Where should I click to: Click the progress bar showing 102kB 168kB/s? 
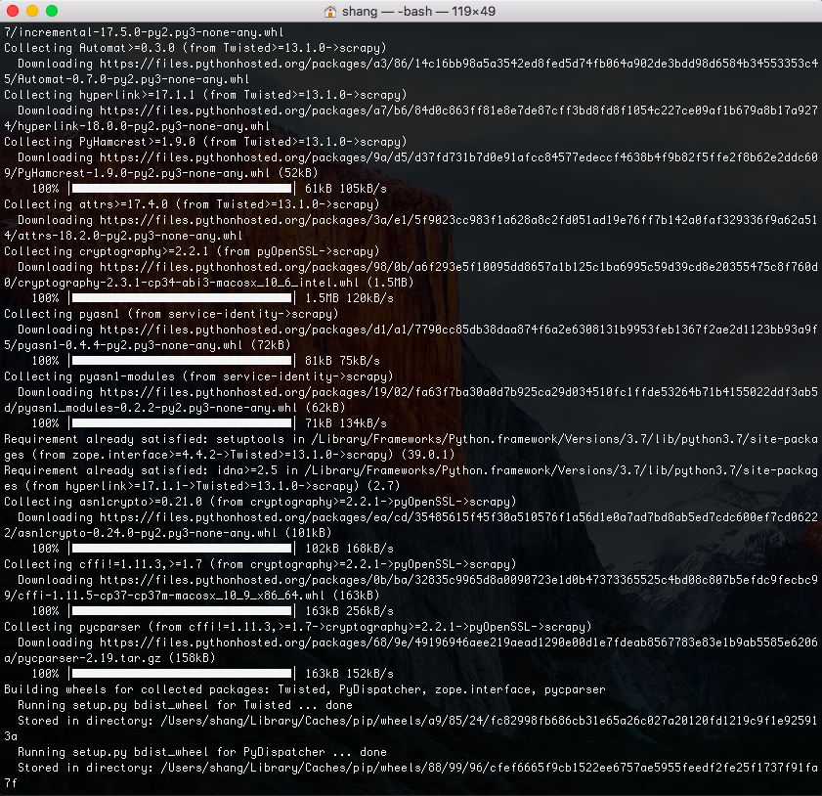pyautogui.click(x=182, y=549)
